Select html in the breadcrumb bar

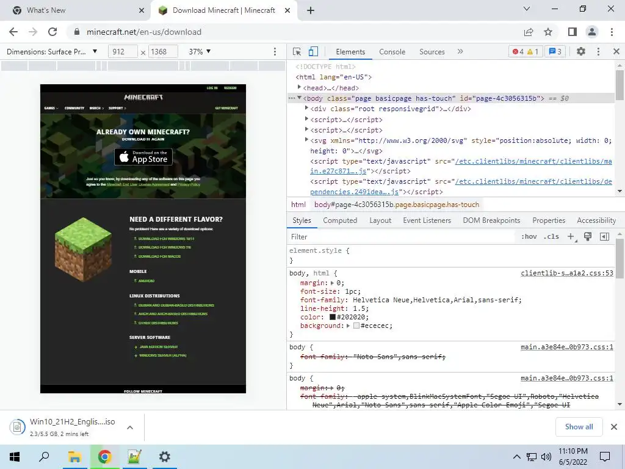[298, 205]
